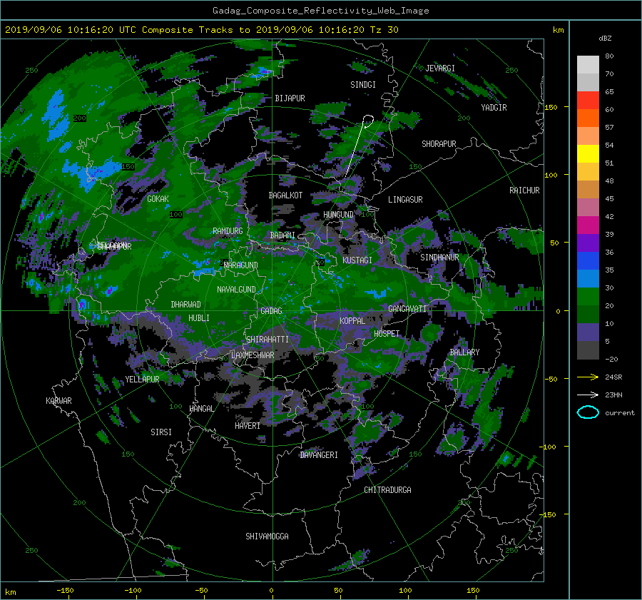Image resolution: width=642 pixels, height=600 pixels.
Task: Click the 'km' unit label at top right
Action: point(558,30)
